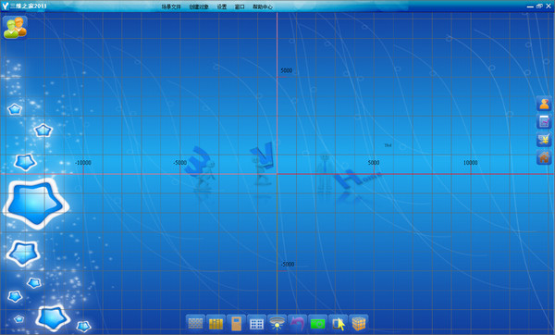Open the 创建对象 menu
The width and height of the screenshot is (555, 335).
[x=199, y=6]
